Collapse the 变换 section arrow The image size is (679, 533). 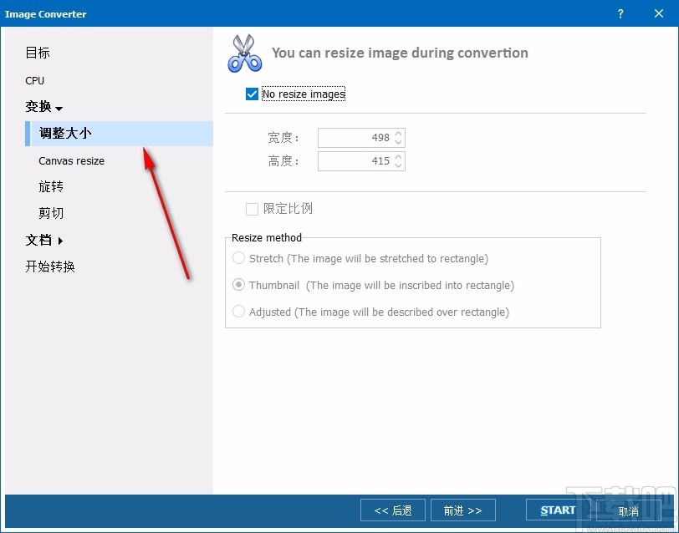coord(59,108)
